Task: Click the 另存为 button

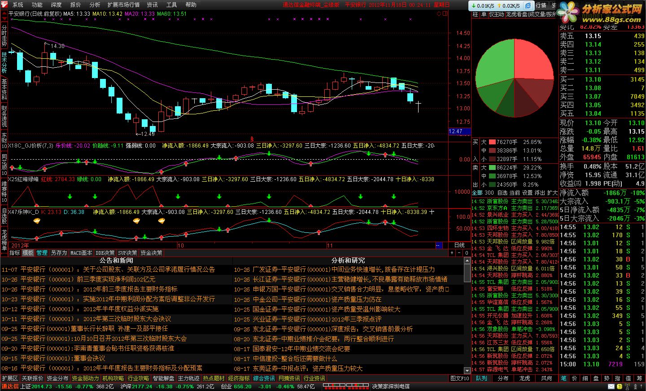Action: [x=59, y=253]
